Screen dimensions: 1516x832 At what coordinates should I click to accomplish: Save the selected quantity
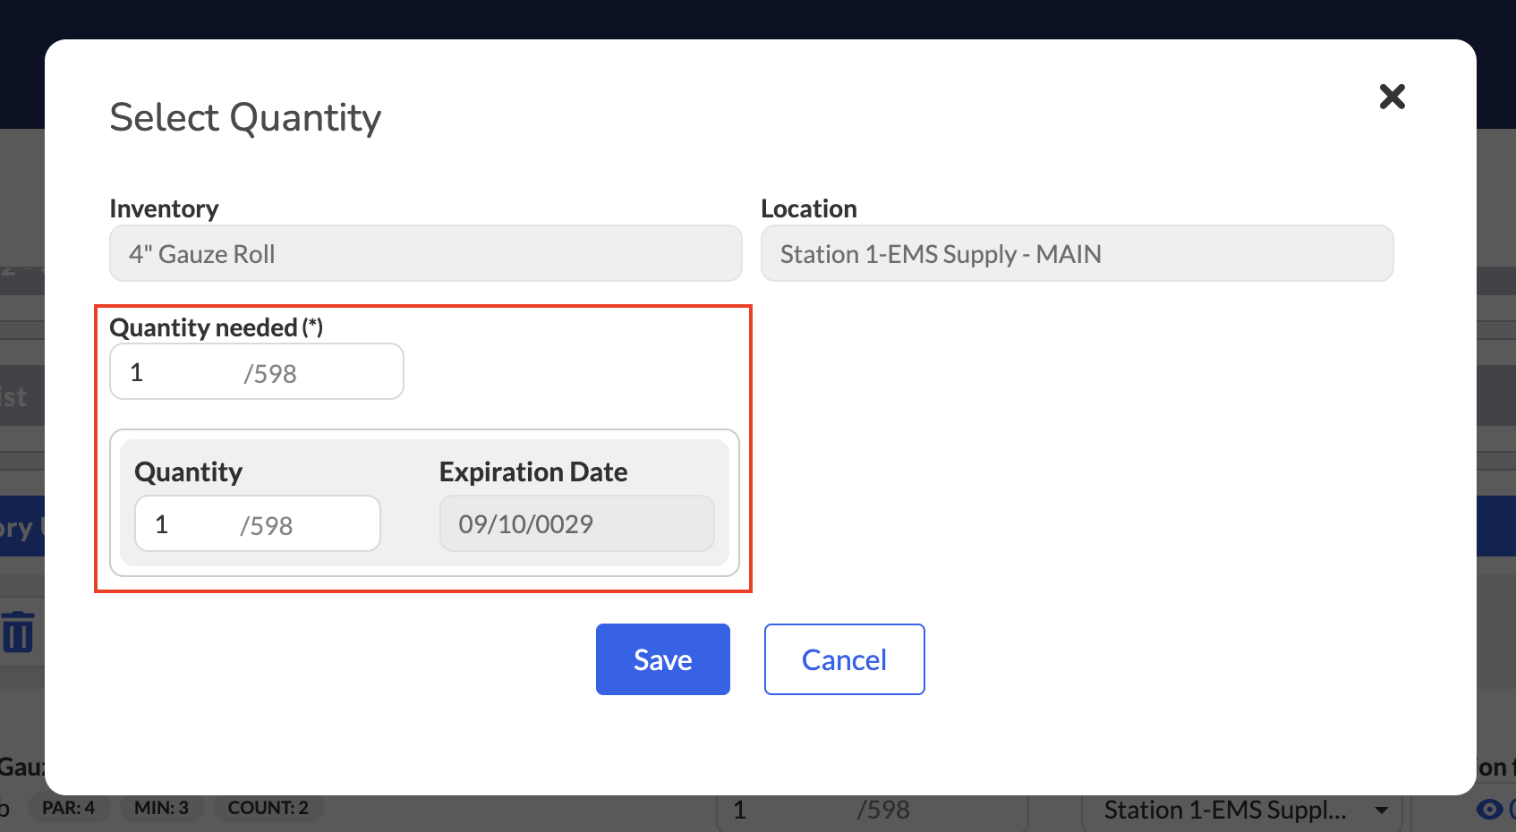pos(663,659)
